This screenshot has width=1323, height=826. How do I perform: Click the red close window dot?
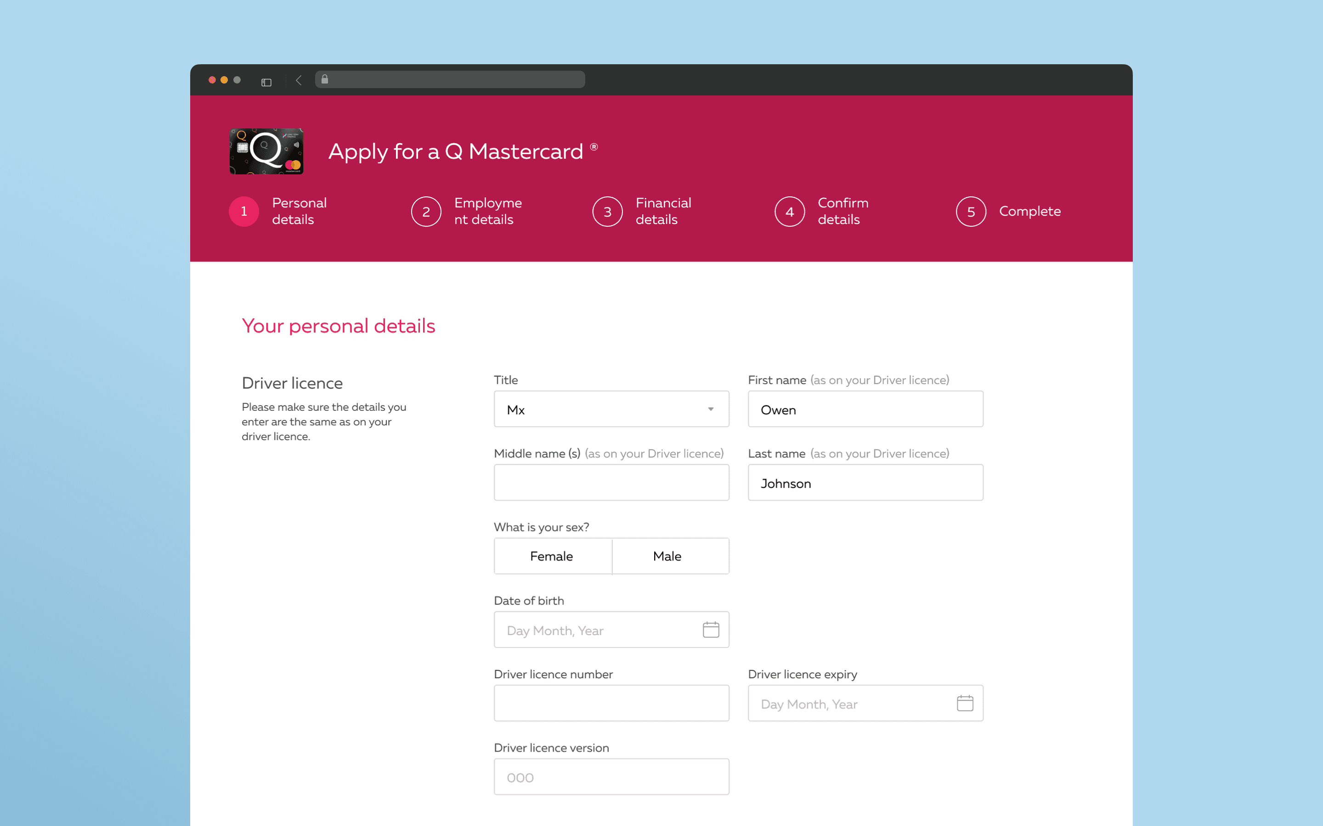pyautogui.click(x=212, y=80)
